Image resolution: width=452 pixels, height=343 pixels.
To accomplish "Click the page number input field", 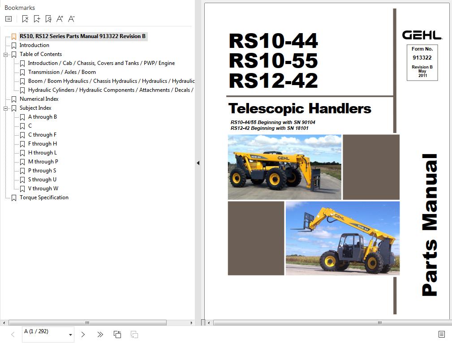I will [44, 332].
